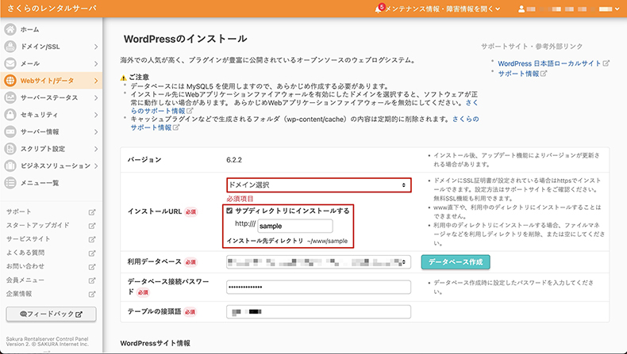The height and width of the screenshot is (354, 627).
Task: Open お問い合わせ sidebar link
Action: point(25,267)
